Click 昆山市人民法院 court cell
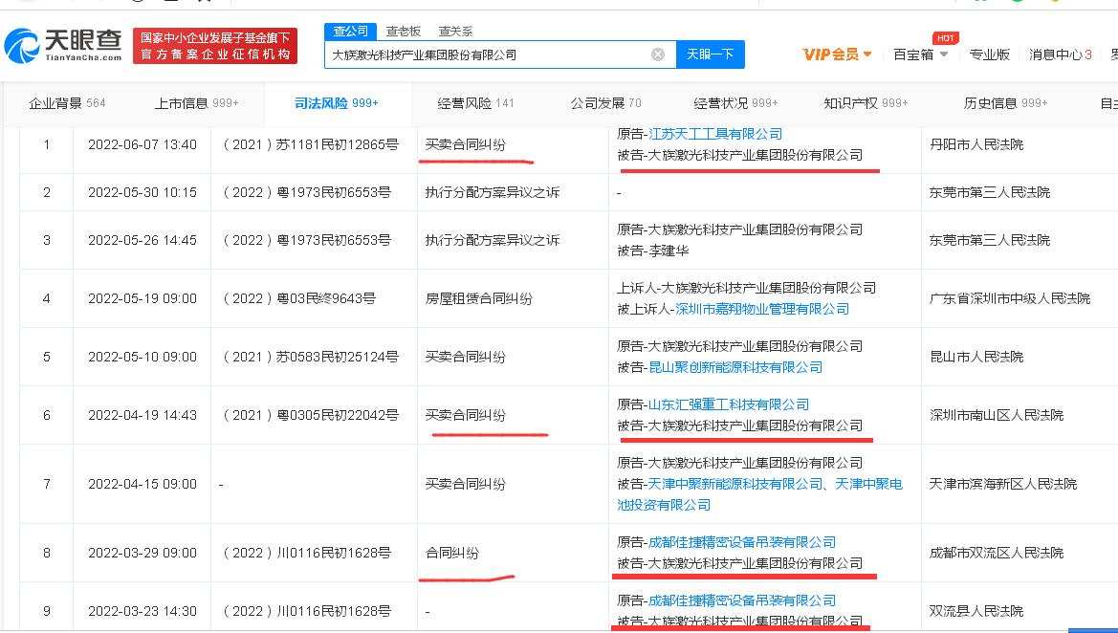 (976, 357)
